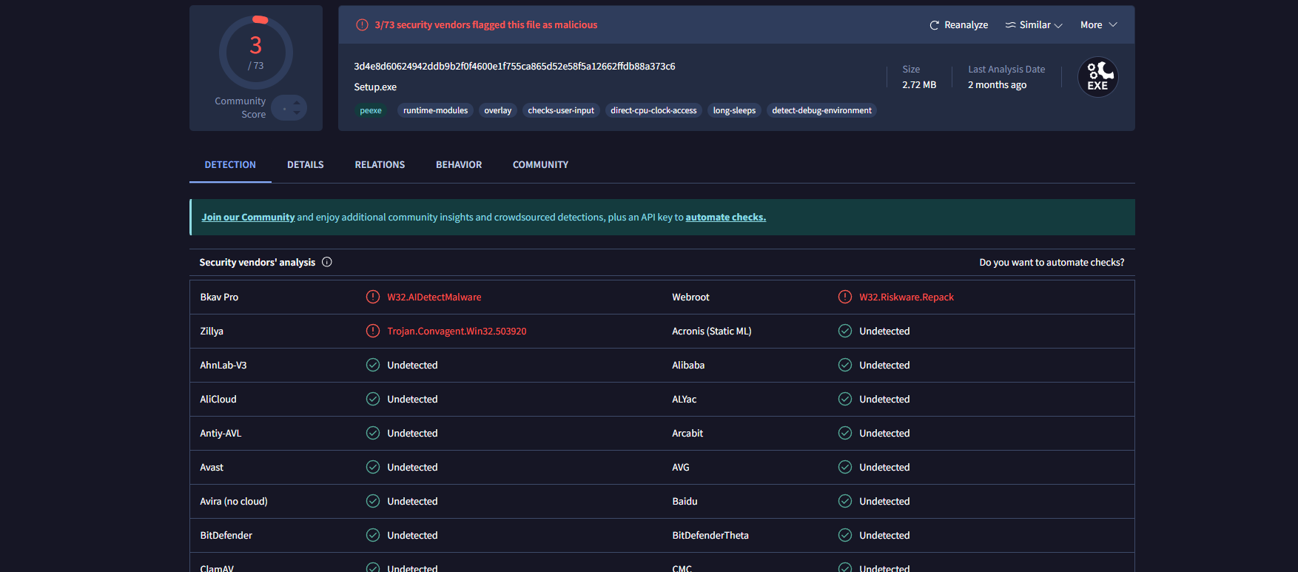
Task: Click the 3/73 security vendors flagged message
Action: pos(486,25)
